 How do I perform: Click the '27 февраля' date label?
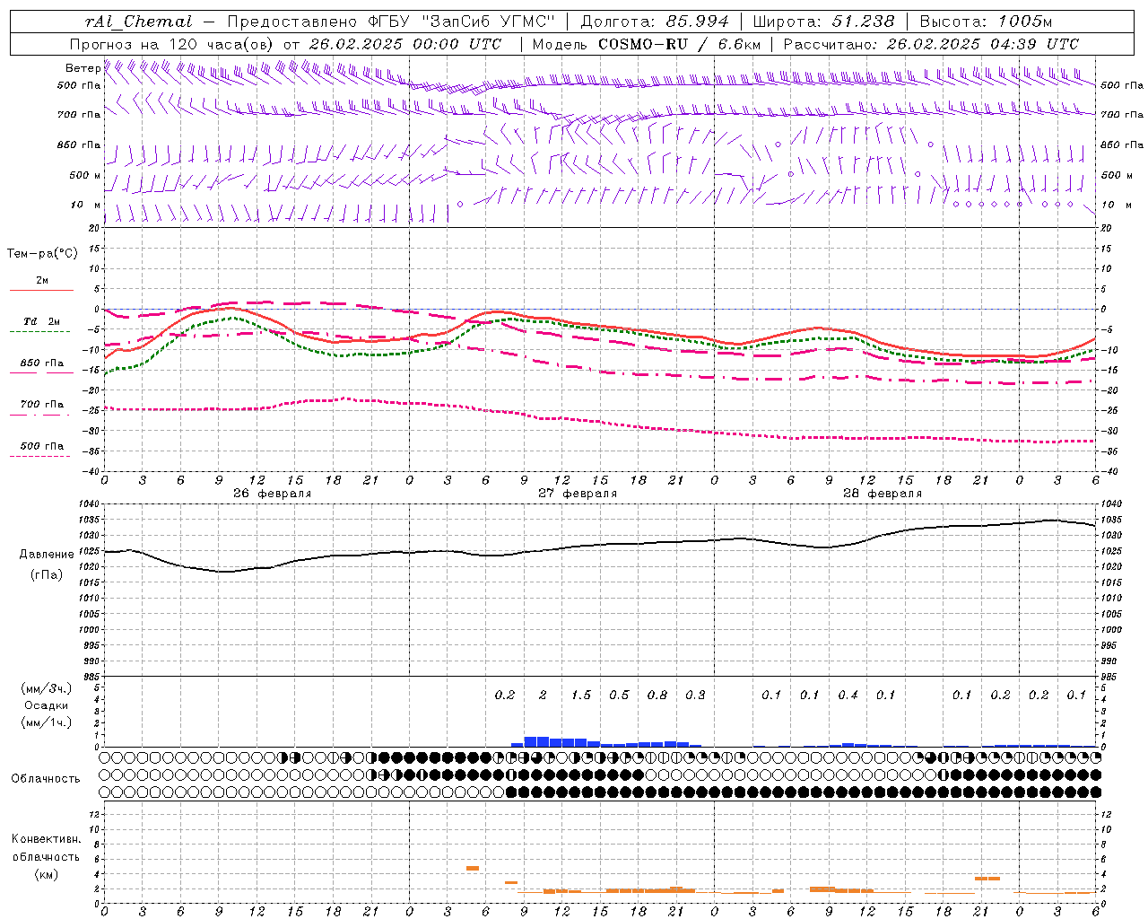[x=578, y=494]
